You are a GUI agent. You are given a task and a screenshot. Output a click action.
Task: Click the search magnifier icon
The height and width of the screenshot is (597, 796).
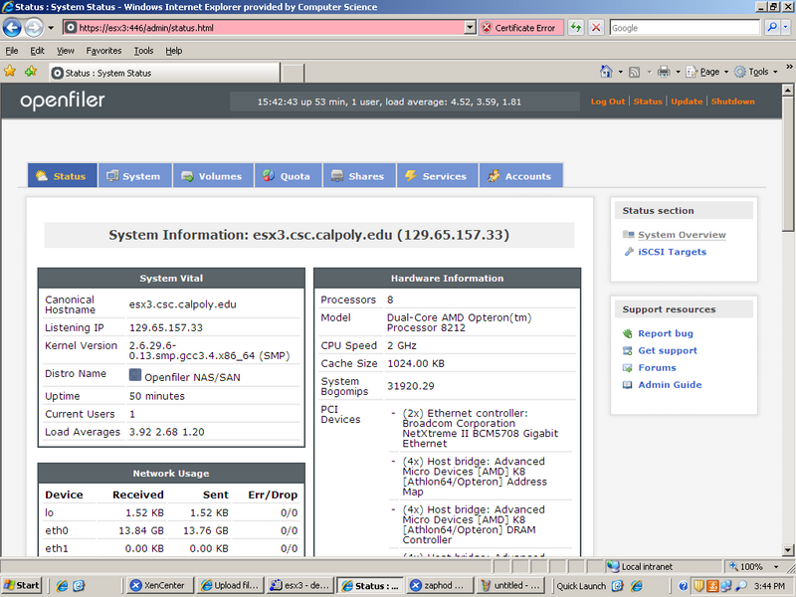coord(772,28)
